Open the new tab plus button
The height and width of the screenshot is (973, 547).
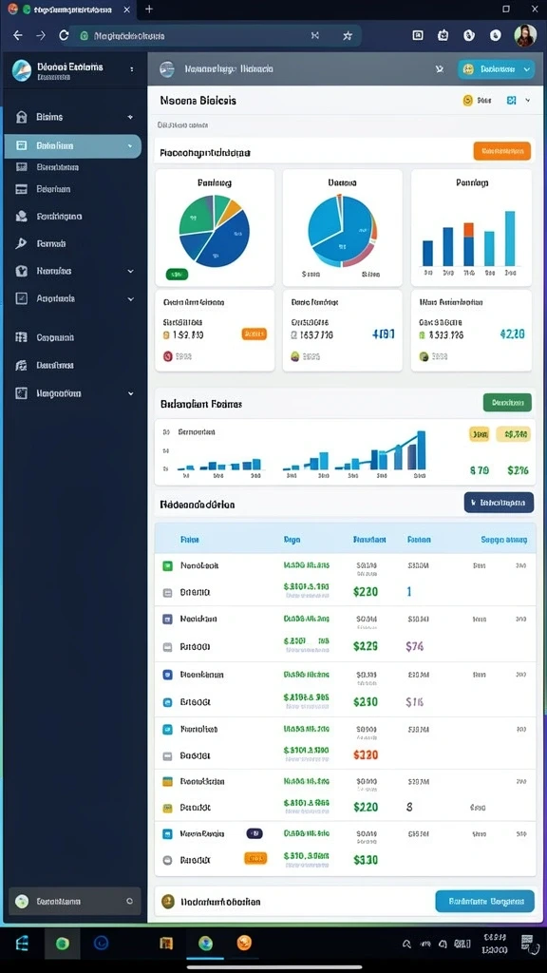(x=149, y=10)
